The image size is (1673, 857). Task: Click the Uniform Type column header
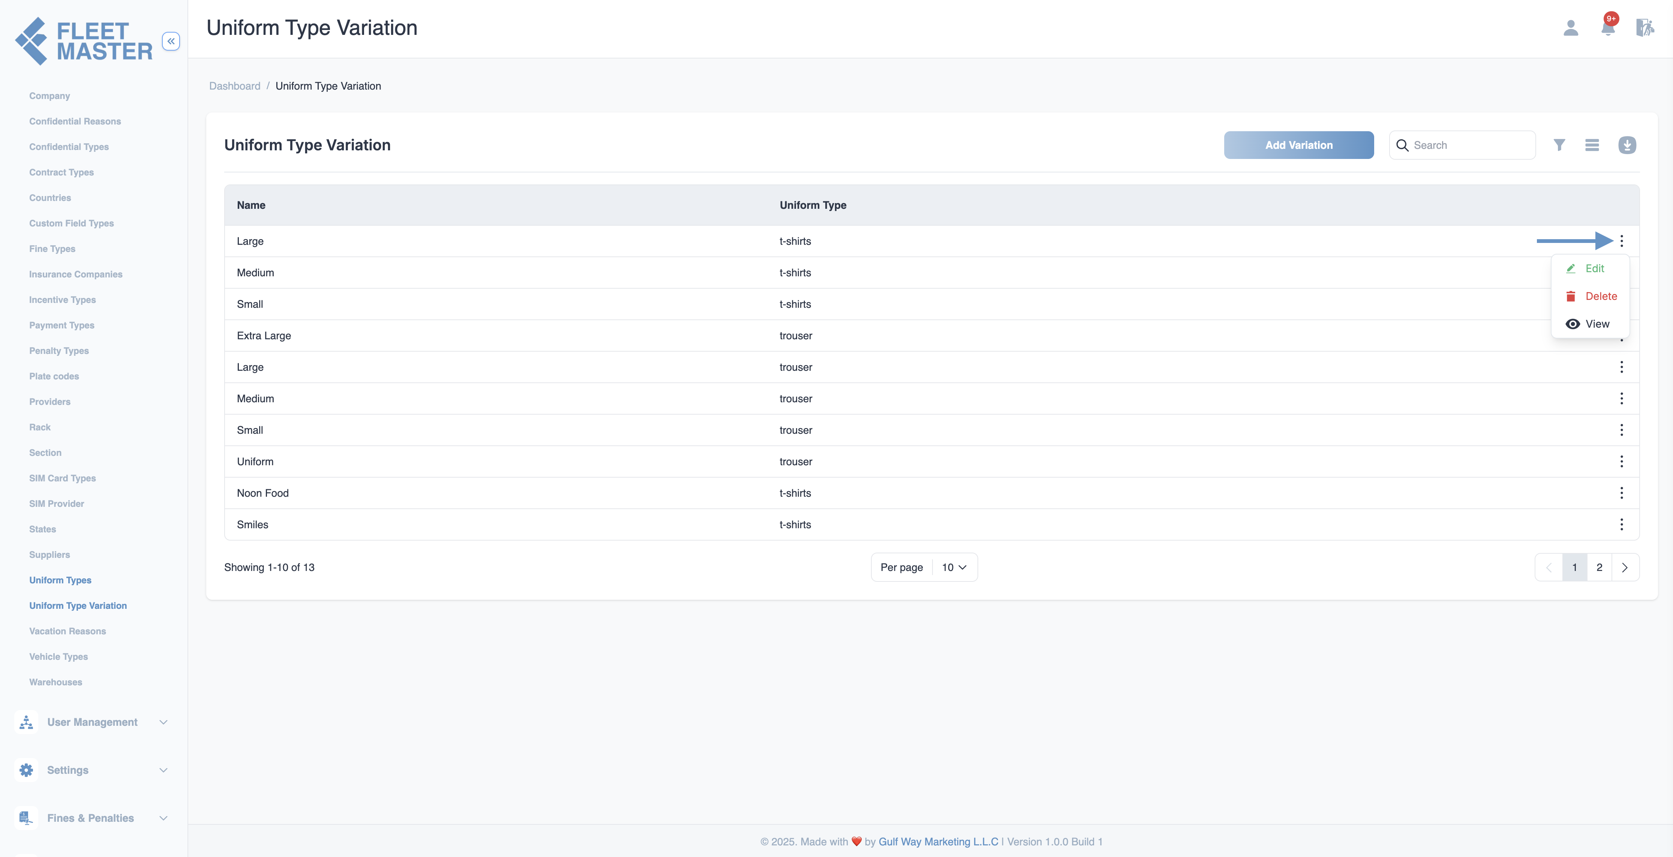click(x=813, y=205)
